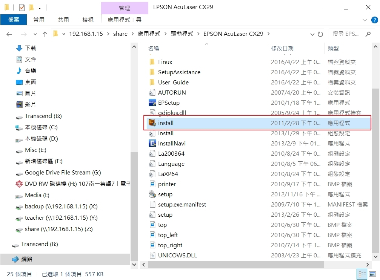The width and height of the screenshot is (380, 280).
Task: Click the 管理 Manage contextual tab
Action: click(125, 8)
